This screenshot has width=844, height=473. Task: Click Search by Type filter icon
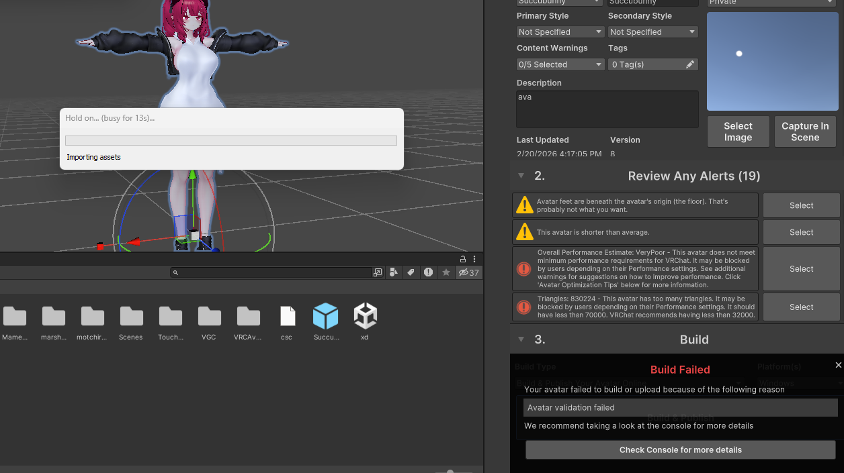pyautogui.click(x=394, y=272)
